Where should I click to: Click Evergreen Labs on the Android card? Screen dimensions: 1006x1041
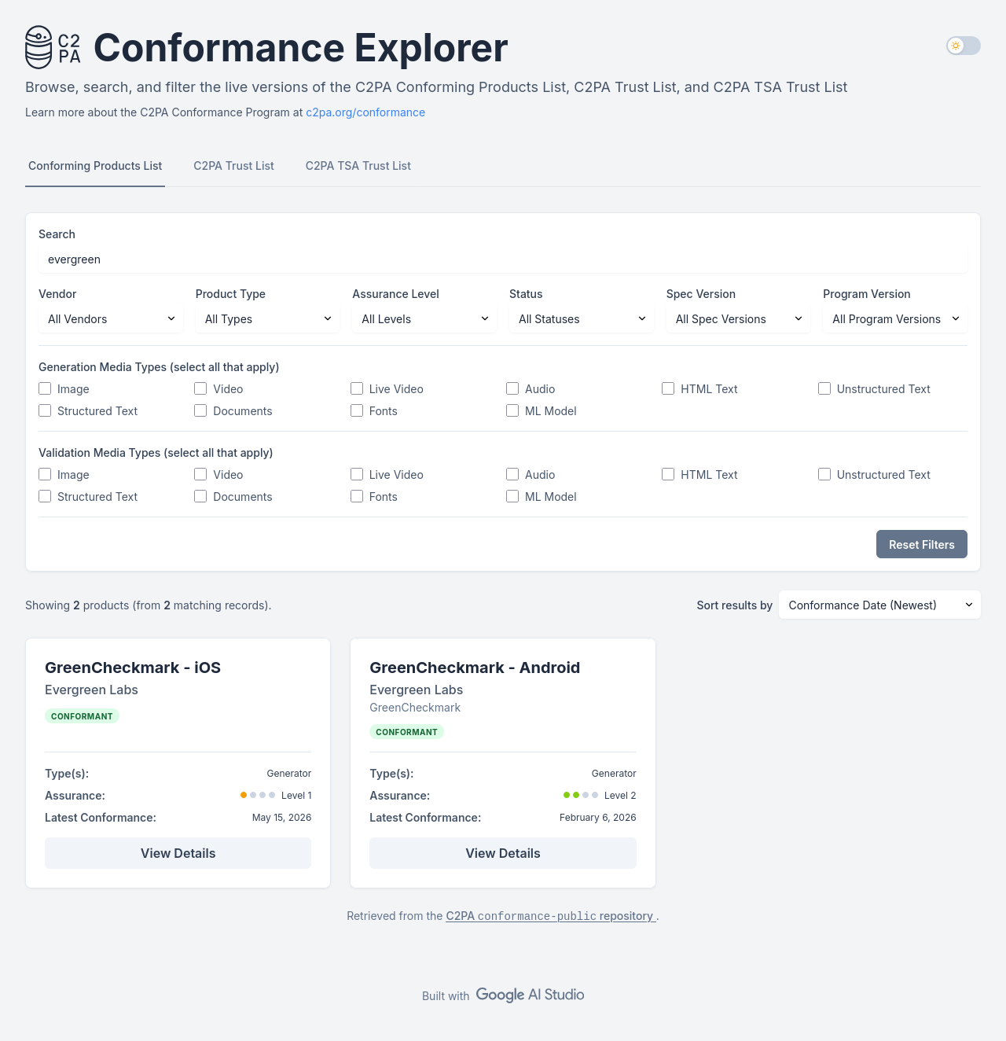tap(416, 690)
